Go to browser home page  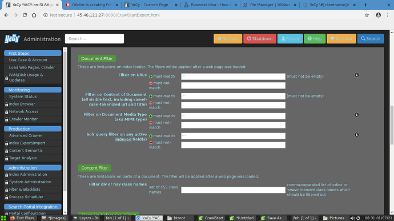click(x=34, y=15)
